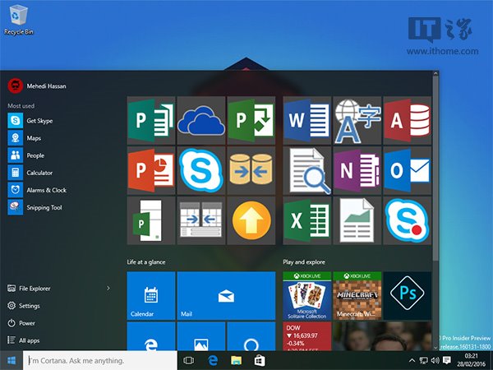493x370 pixels.
Task: Open the DOW stock tile
Action: pyautogui.click(x=306, y=336)
